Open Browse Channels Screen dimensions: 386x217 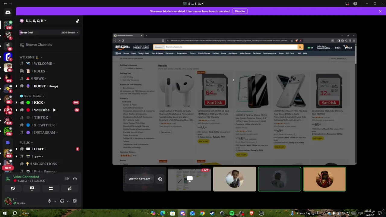[49, 45]
